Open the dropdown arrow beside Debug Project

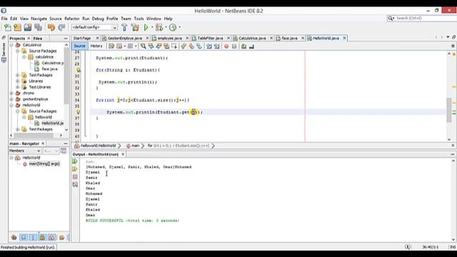point(166,27)
